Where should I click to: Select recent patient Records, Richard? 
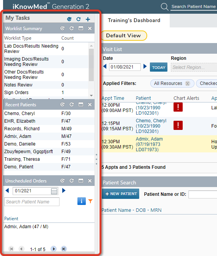click(49, 129)
